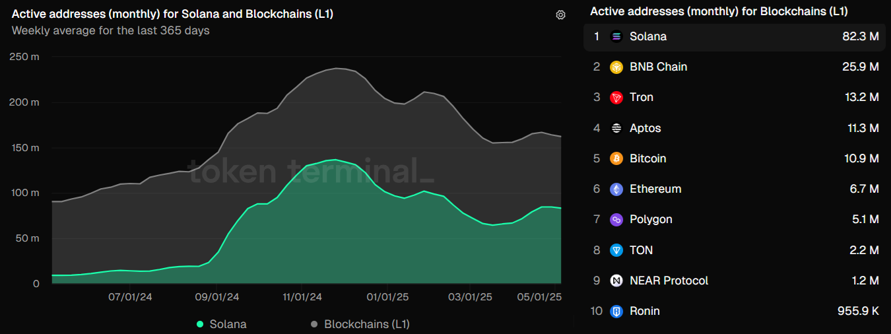Click the NEAR Protocol logo icon
The width and height of the screenshot is (891, 334).
tap(616, 281)
